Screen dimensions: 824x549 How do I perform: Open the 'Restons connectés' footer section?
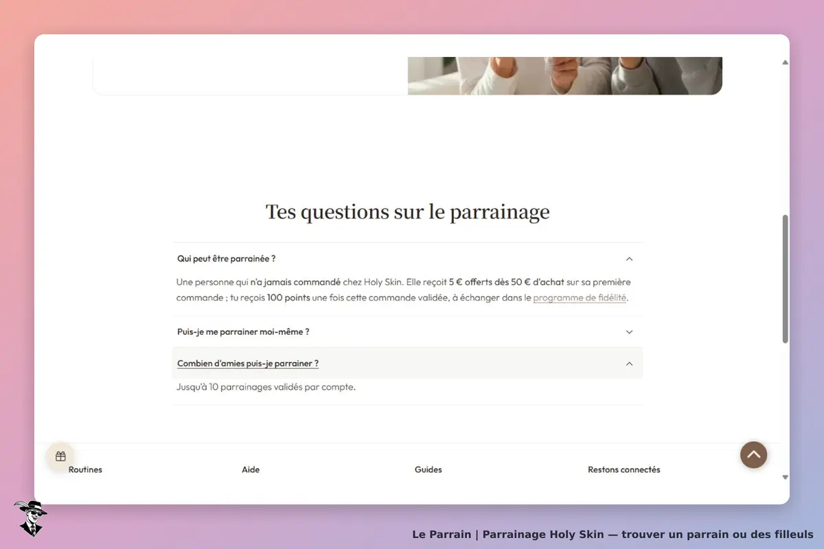[624, 469]
